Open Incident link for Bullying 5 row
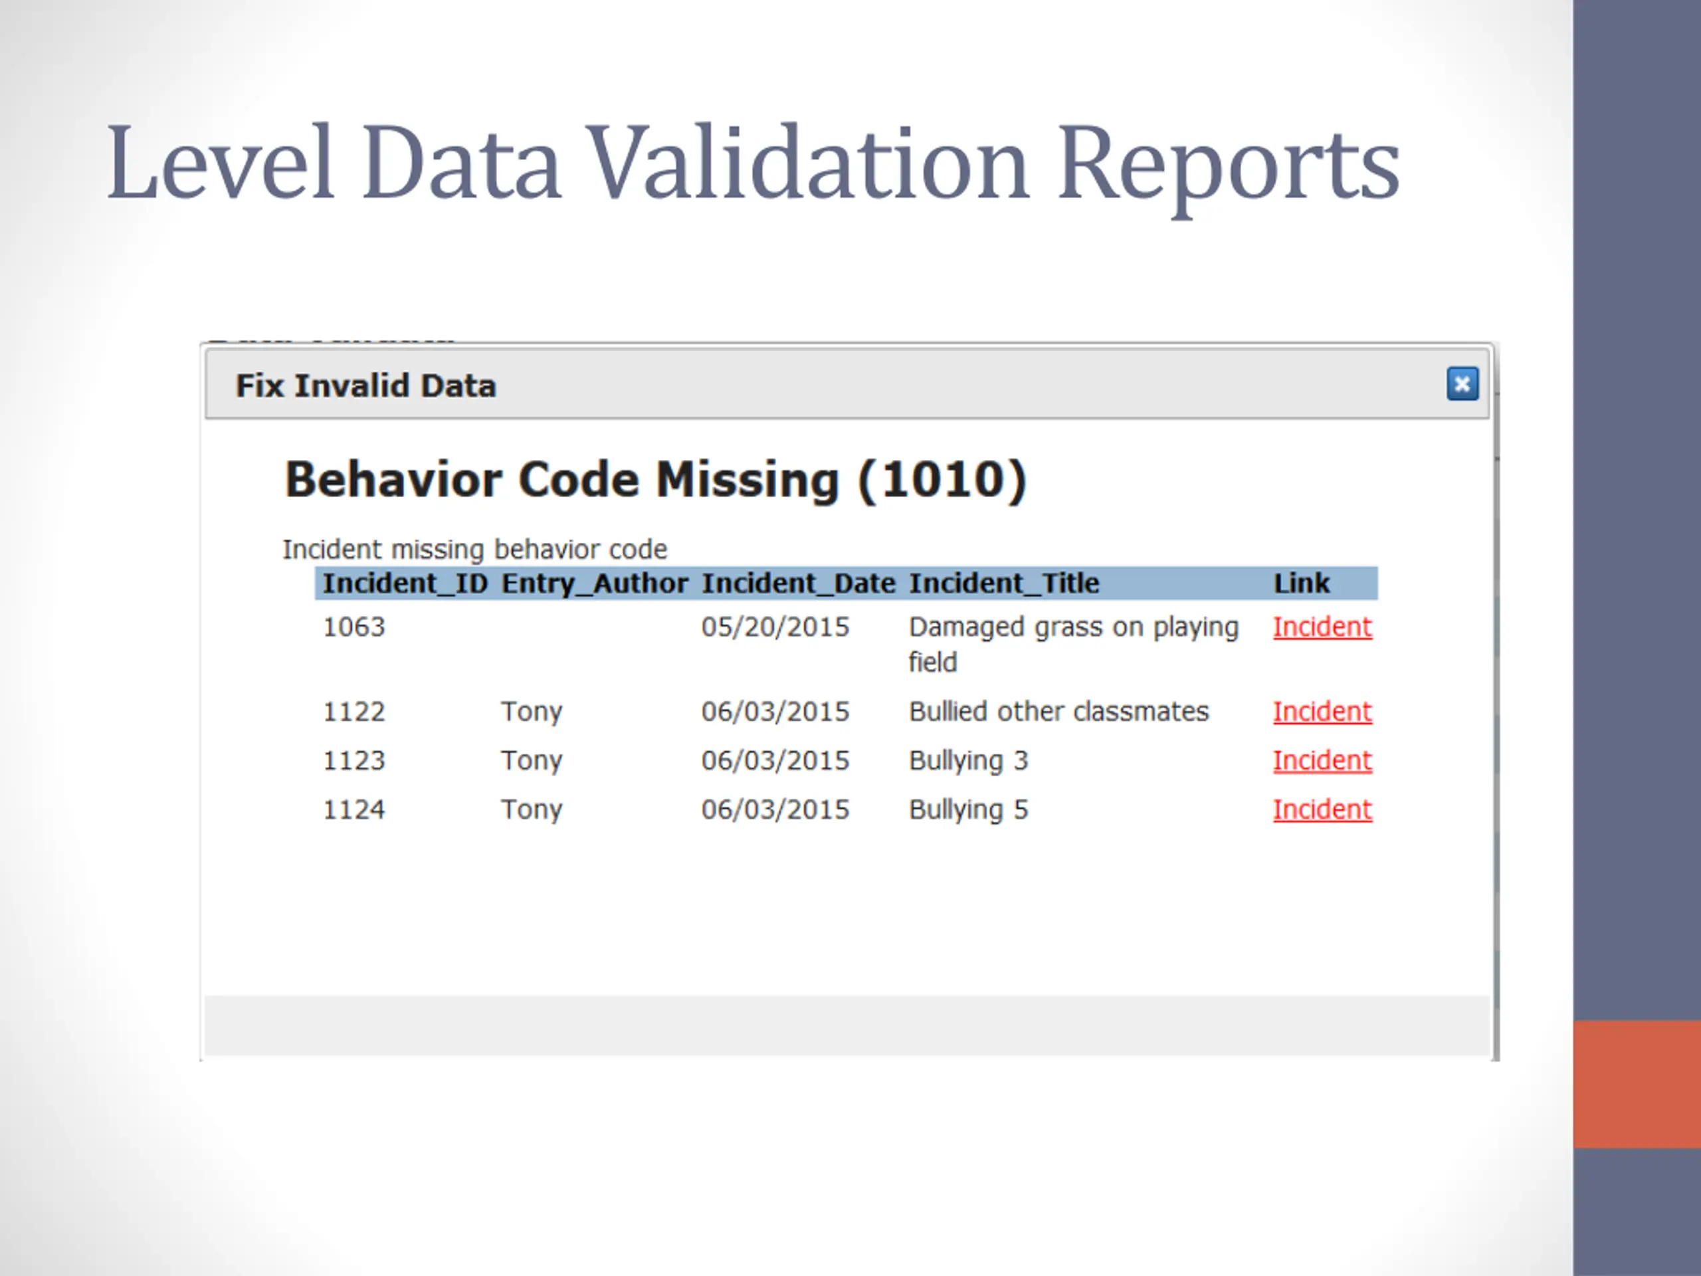This screenshot has height=1276, width=1701. point(1322,810)
